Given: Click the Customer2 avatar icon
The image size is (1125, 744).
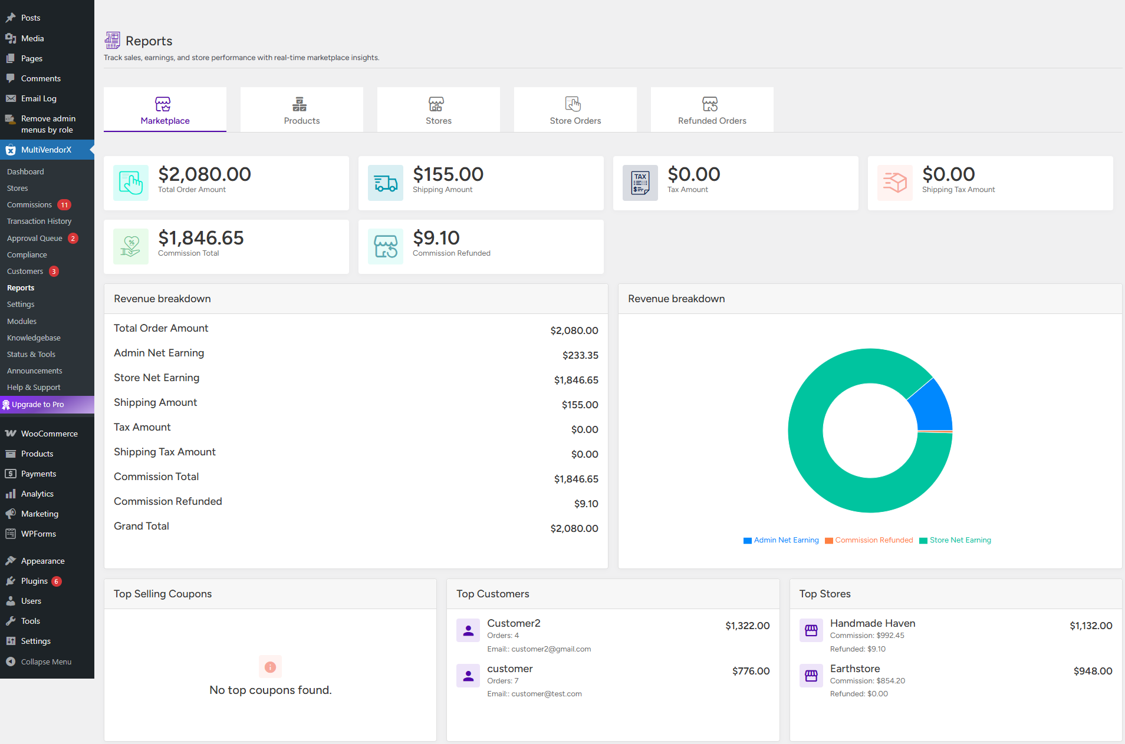Looking at the screenshot, I should (x=468, y=630).
